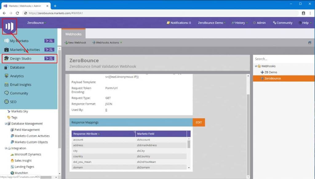
Task: Open the Marketo logo home menu
Action: (10, 26)
